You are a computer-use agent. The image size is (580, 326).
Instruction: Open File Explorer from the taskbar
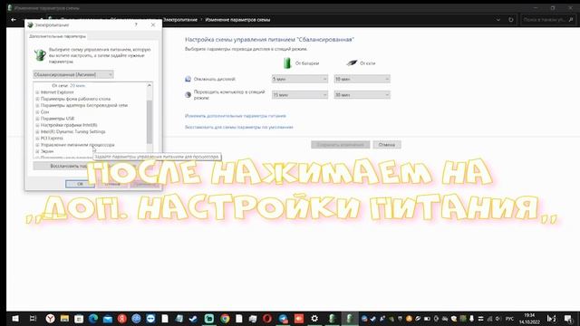click(64, 319)
